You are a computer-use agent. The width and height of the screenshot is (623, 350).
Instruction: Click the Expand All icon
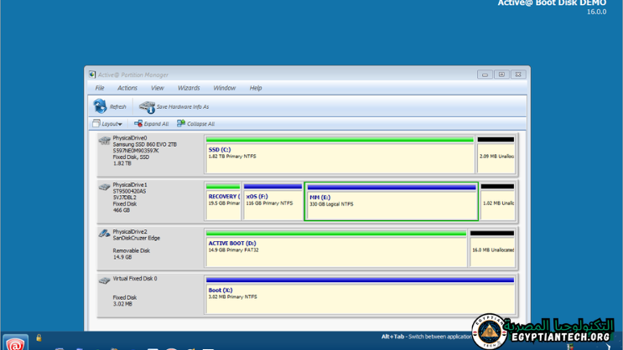(x=137, y=124)
